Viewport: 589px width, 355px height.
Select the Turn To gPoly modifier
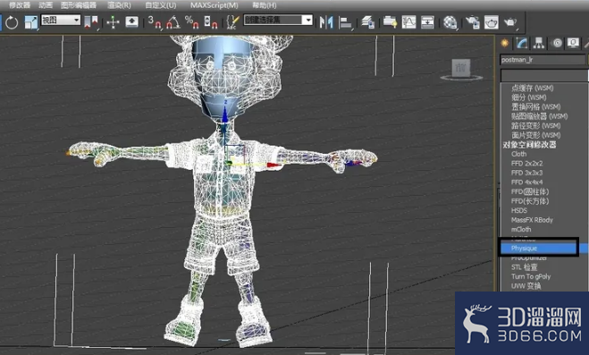pos(531,276)
